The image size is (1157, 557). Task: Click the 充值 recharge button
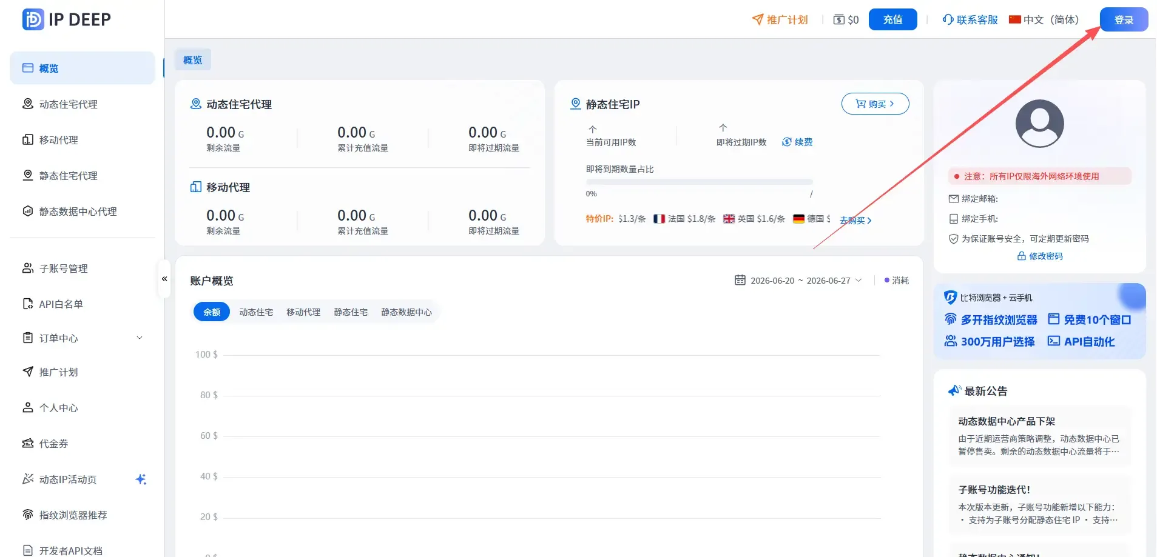pyautogui.click(x=892, y=19)
